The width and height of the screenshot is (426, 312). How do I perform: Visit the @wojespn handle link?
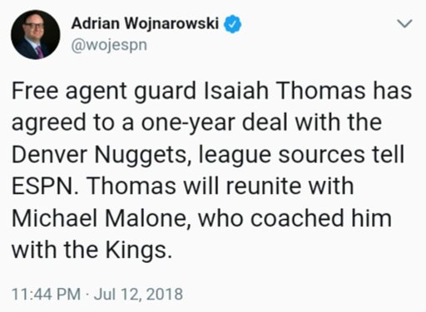click(x=109, y=45)
